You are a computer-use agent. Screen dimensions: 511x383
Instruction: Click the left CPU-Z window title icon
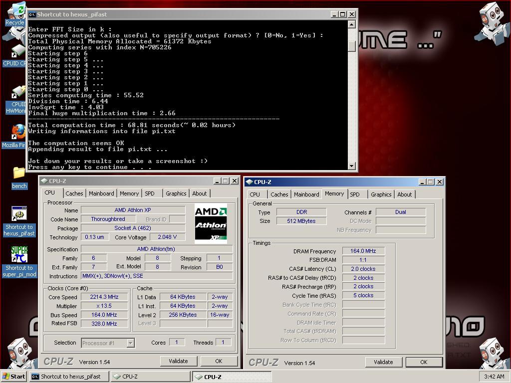[44, 181]
